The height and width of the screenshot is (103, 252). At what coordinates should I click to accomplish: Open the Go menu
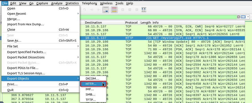point(31,3)
